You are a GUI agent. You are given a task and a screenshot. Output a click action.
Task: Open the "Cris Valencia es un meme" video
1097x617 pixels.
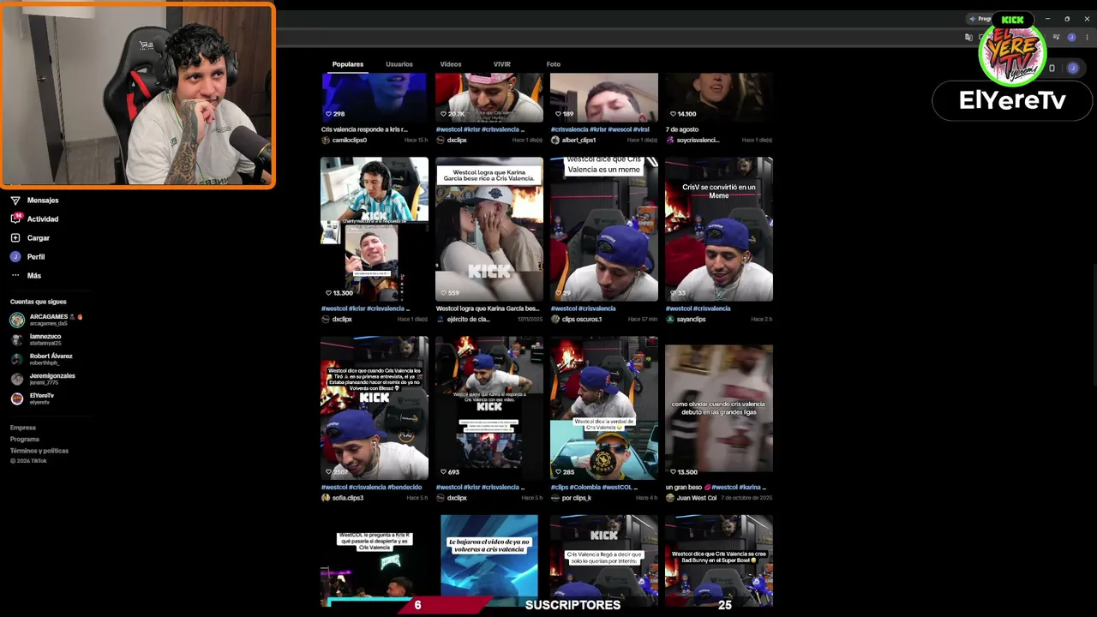pos(604,229)
